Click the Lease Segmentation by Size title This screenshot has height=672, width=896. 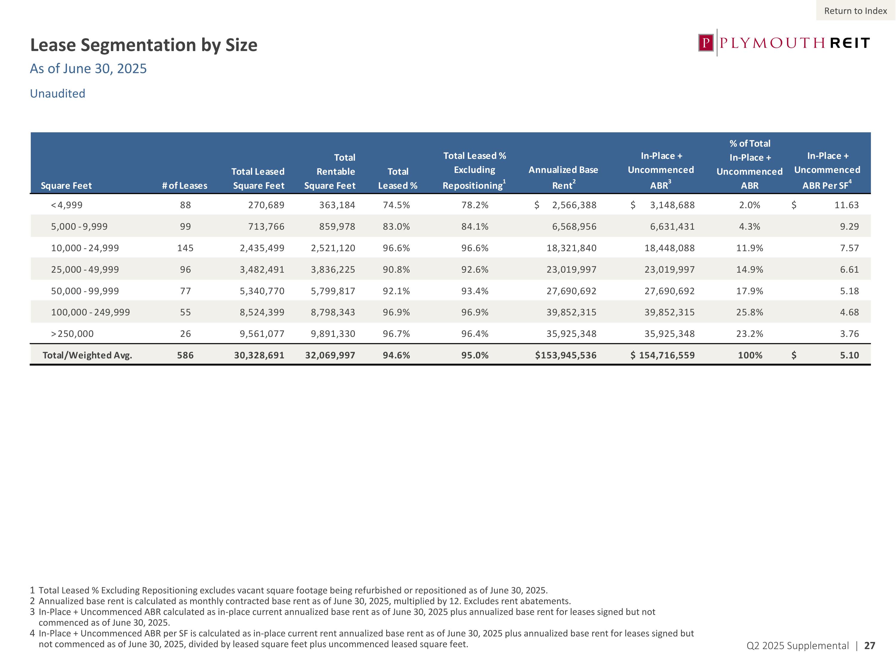[x=144, y=45]
